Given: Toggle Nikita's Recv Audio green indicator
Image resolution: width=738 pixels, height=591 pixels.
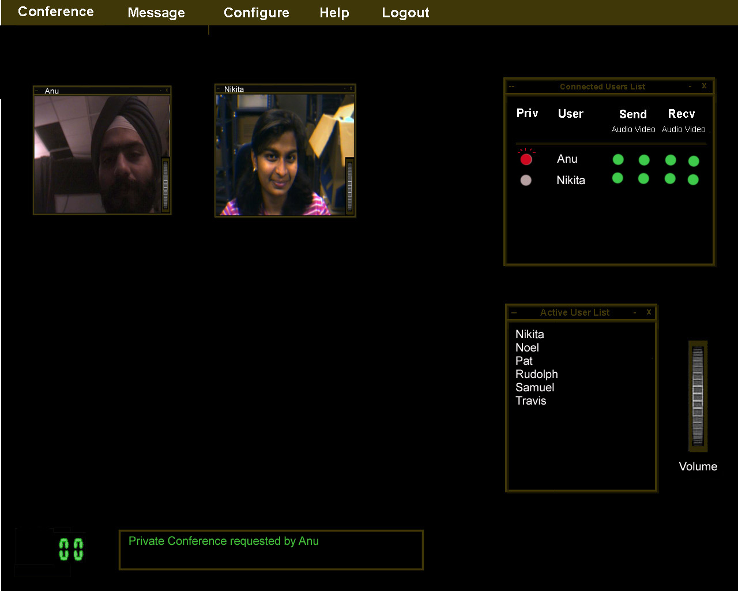Looking at the screenshot, I should click(670, 179).
